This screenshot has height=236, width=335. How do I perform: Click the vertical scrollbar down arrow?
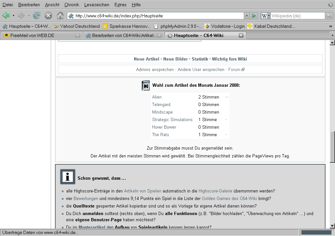click(332, 226)
